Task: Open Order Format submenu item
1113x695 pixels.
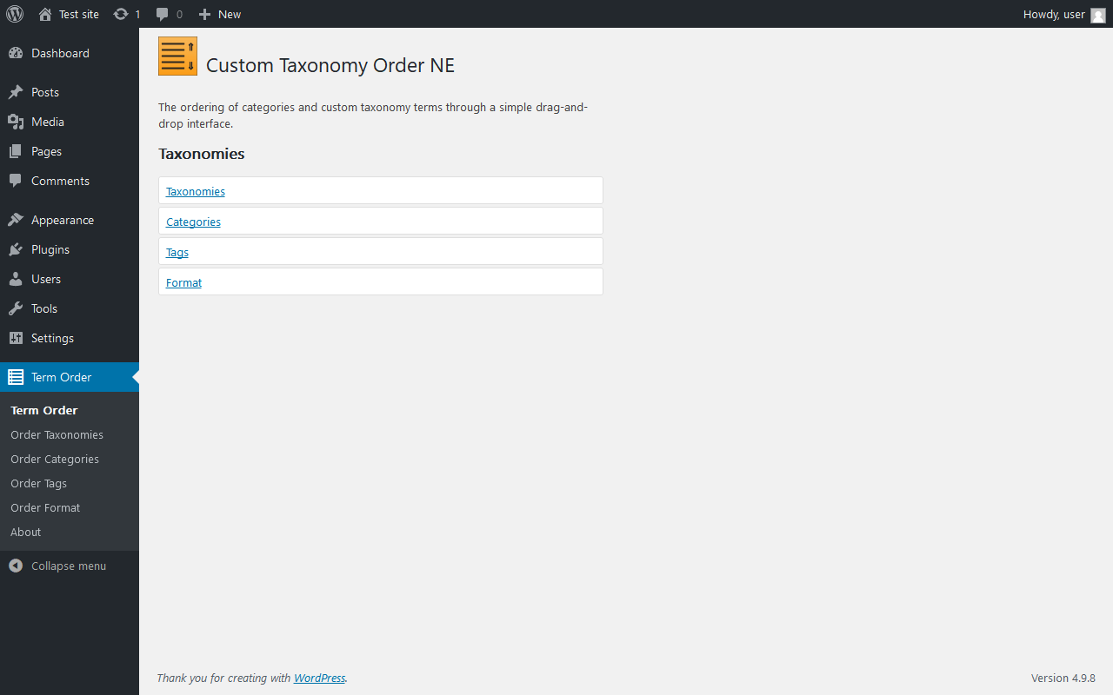Action: click(x=45, y=507)
